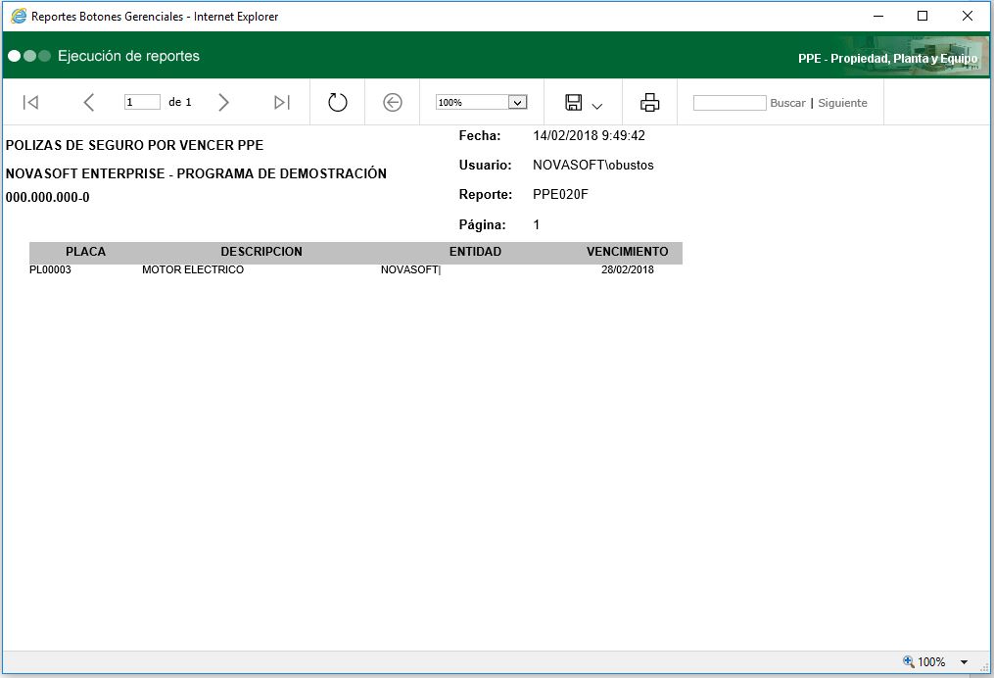
Task: Select the VENCIMIENTO column header
Action: (627, 252)
